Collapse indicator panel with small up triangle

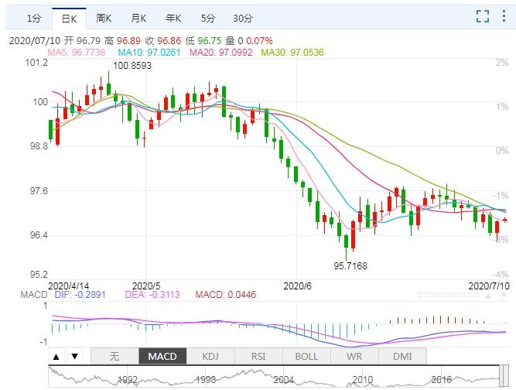point(488,296)
